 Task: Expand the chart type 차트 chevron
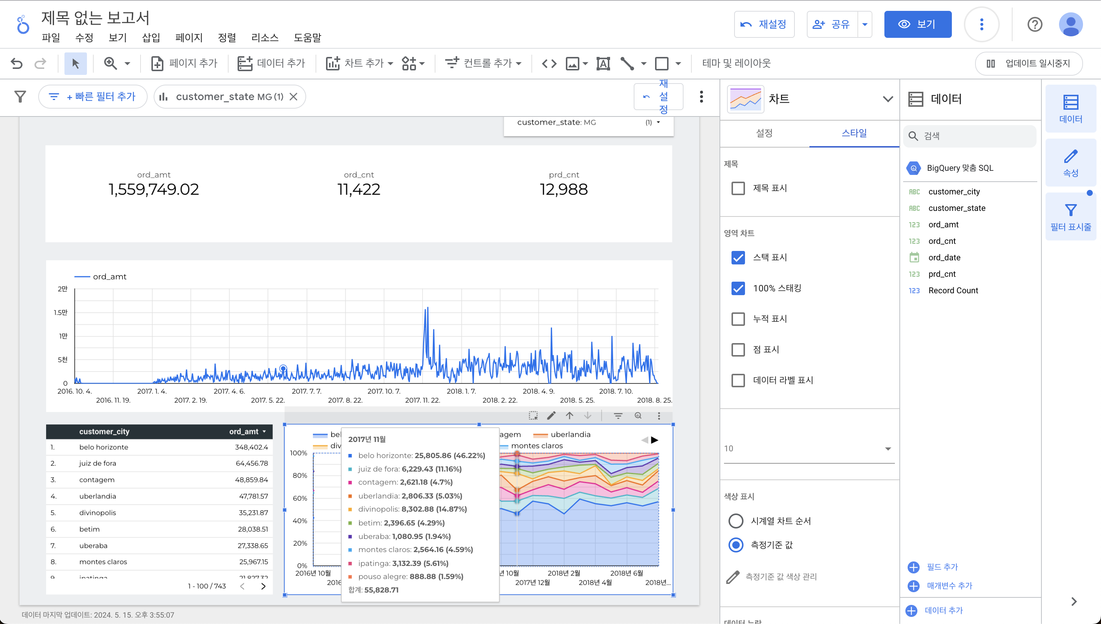tap(887, 99)
